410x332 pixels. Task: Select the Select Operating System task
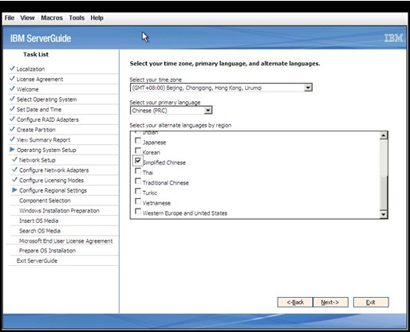(x=46, y=100)
